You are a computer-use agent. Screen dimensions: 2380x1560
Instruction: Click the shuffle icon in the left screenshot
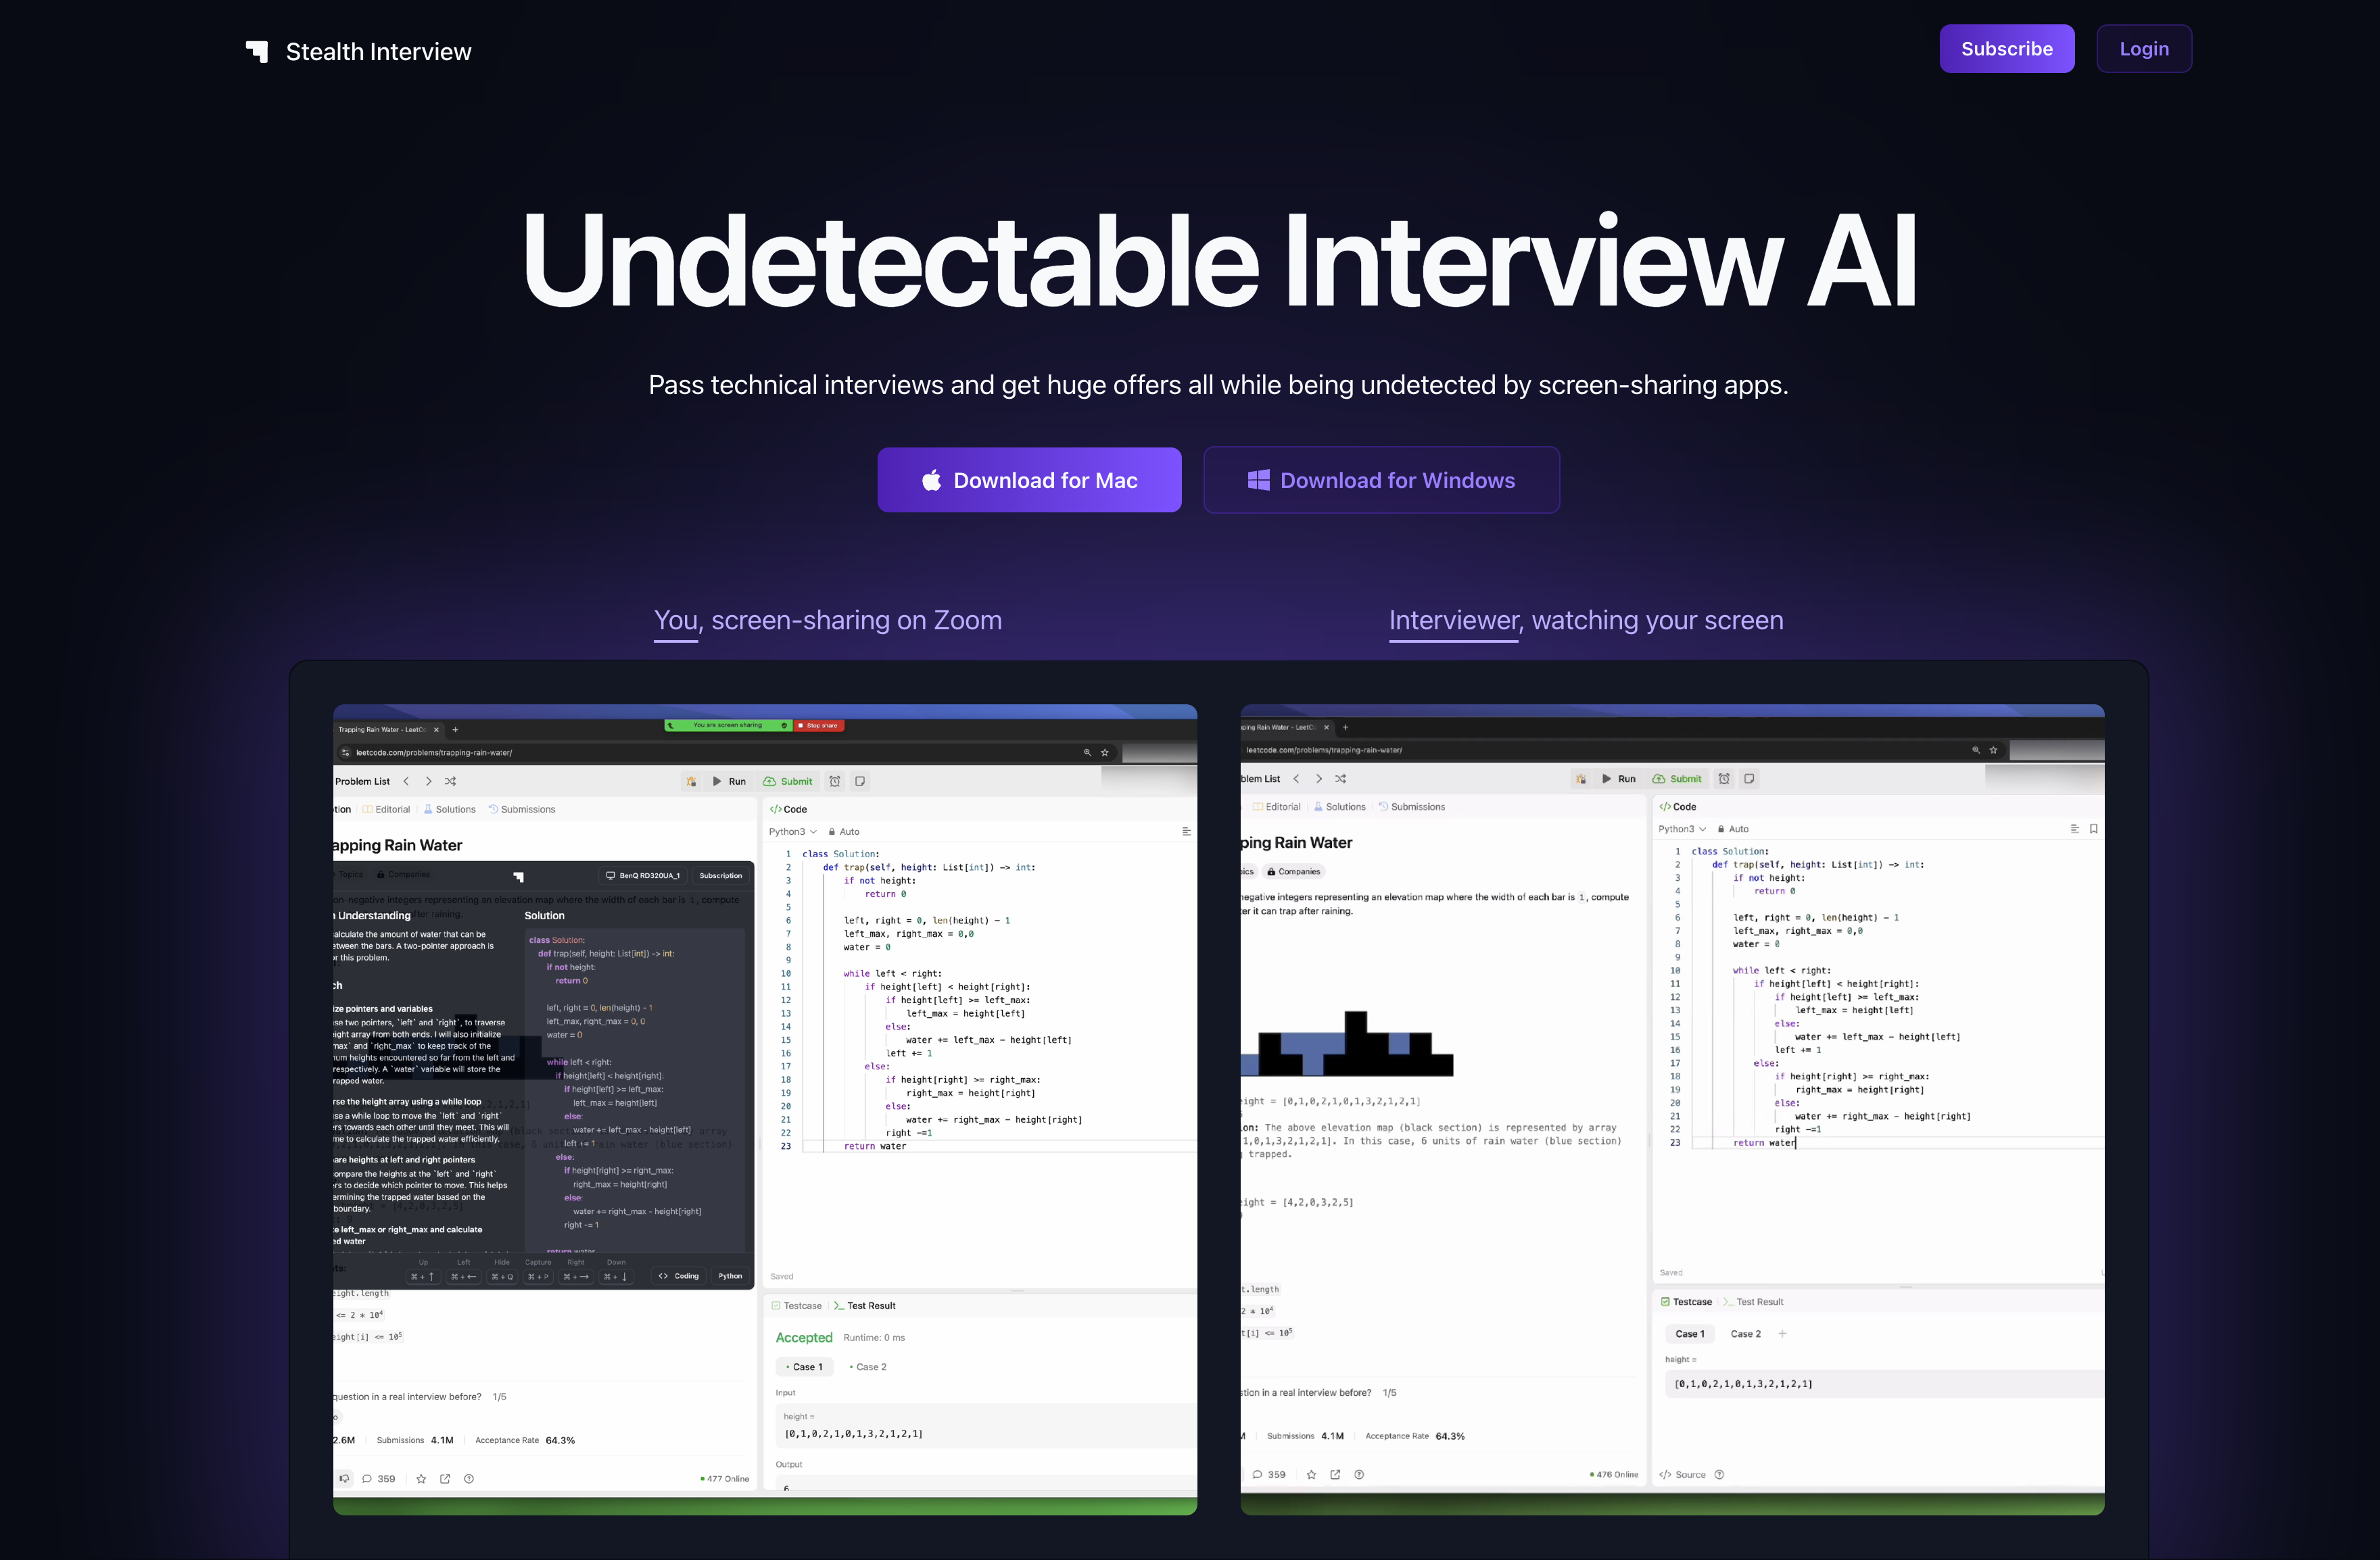450,781
